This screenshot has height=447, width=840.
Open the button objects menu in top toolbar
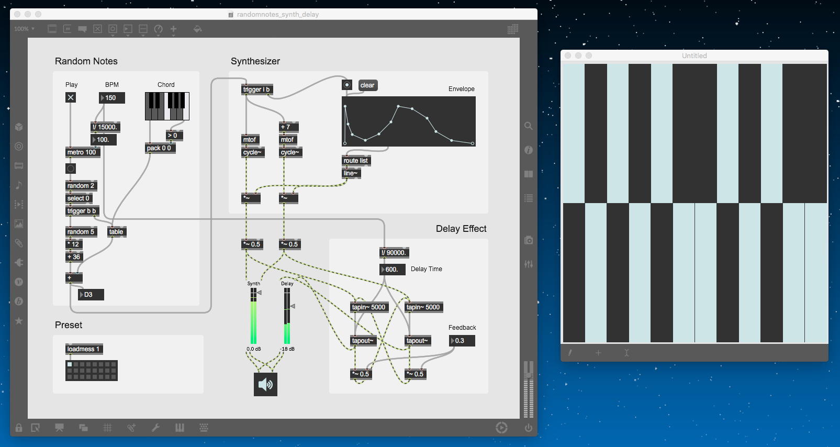point(113,29)
